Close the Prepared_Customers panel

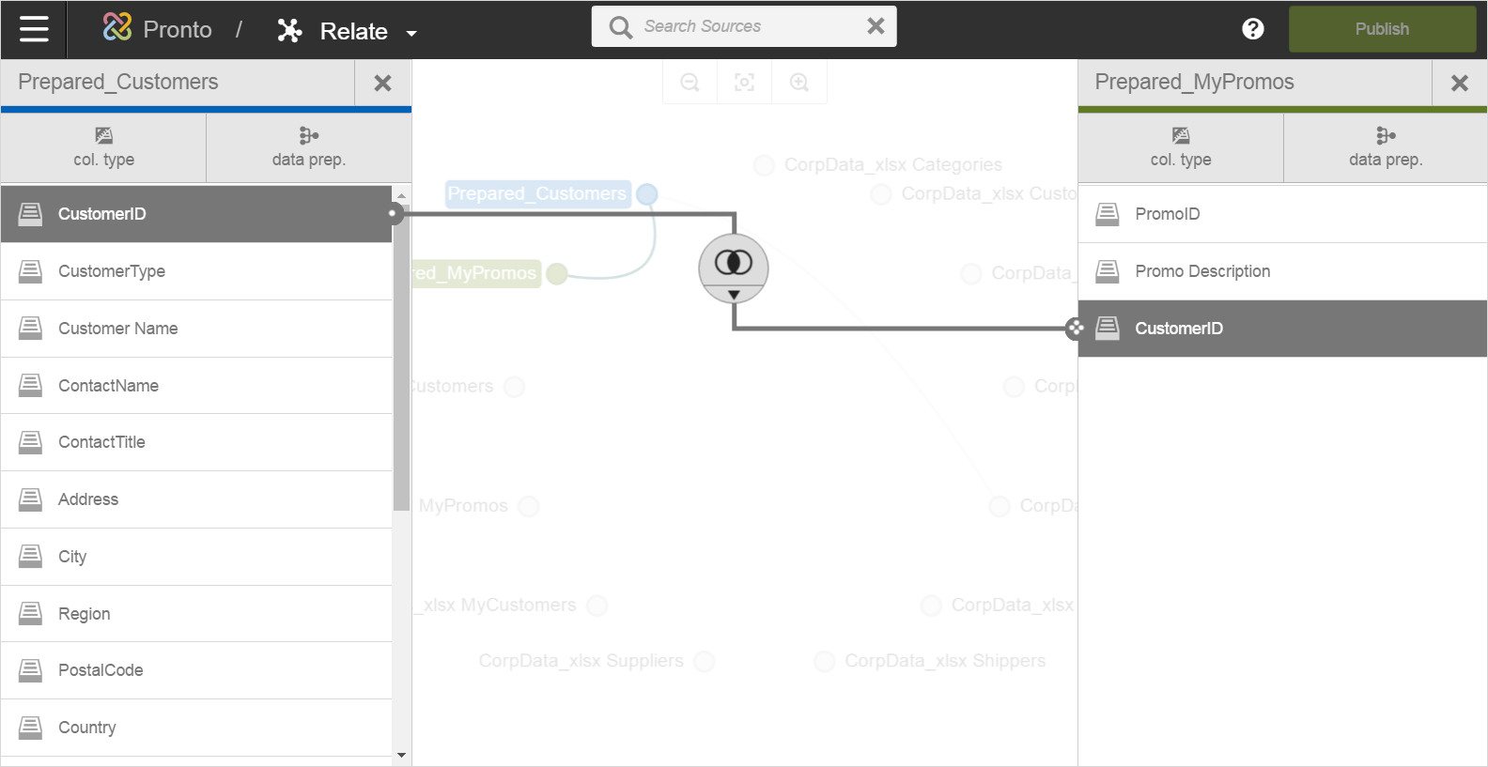pos(382,84)
